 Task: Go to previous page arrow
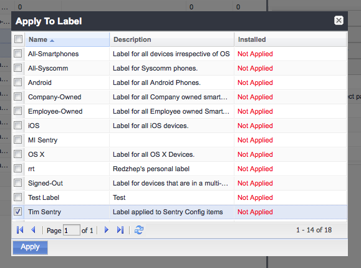click(x=34, y=230)
